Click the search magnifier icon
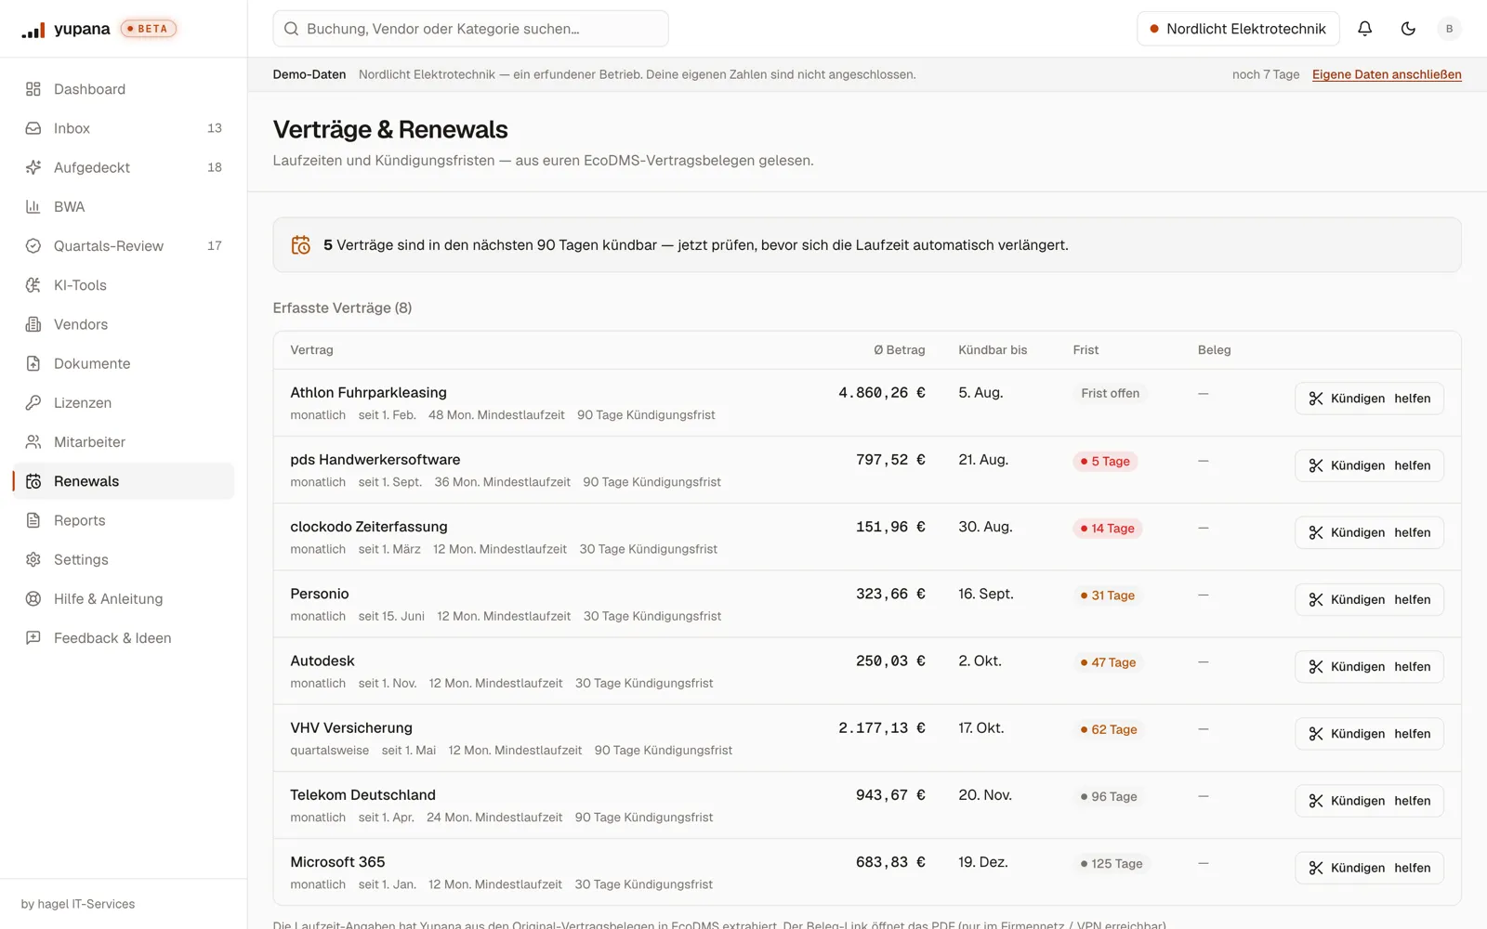Screen dimensions: 1487x929 coord(291,29)
